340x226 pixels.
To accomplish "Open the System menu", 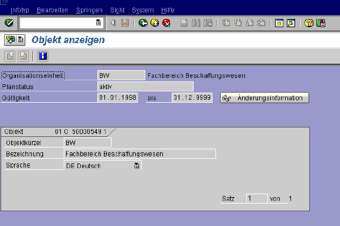I will [x=143, y=10].
